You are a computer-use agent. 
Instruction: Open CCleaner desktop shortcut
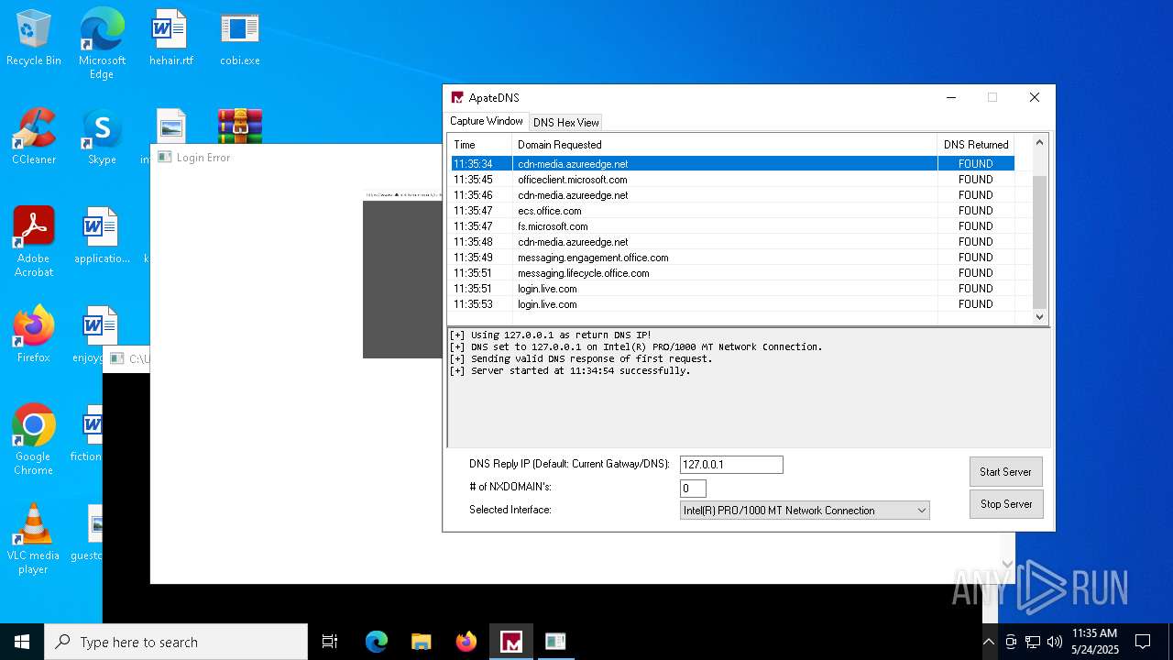34,137
